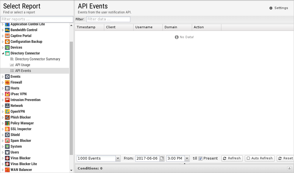
Task: Select the API Usage report
Action: point(23,65)
